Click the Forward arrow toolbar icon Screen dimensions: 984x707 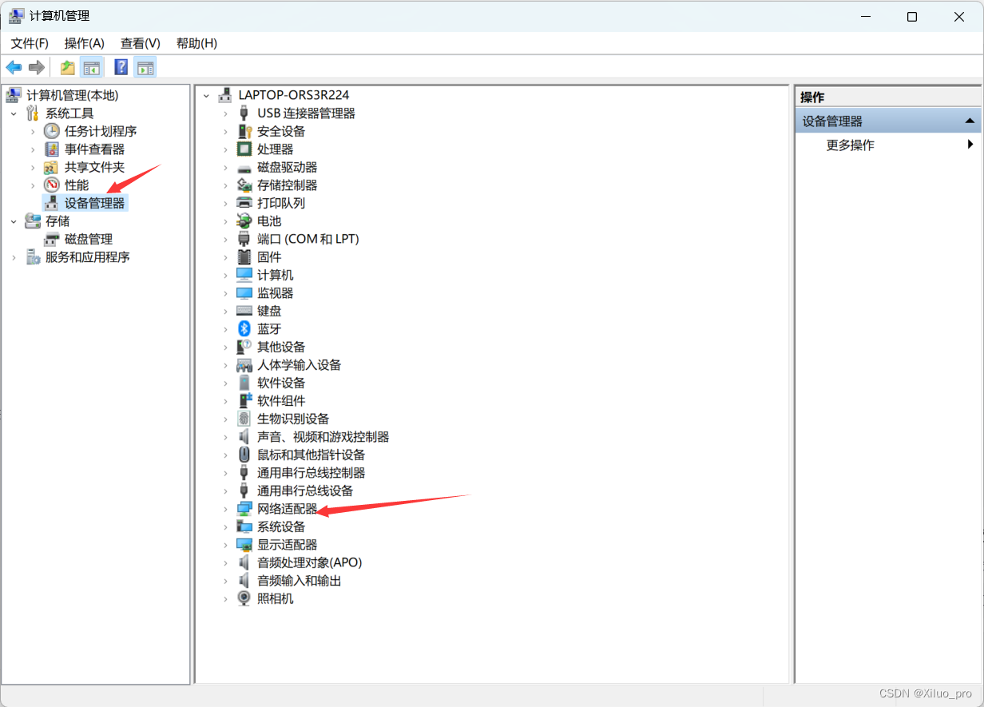coord(36,67)
